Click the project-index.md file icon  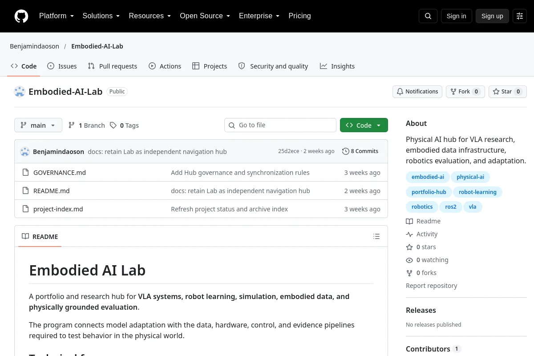pos(25,209)
